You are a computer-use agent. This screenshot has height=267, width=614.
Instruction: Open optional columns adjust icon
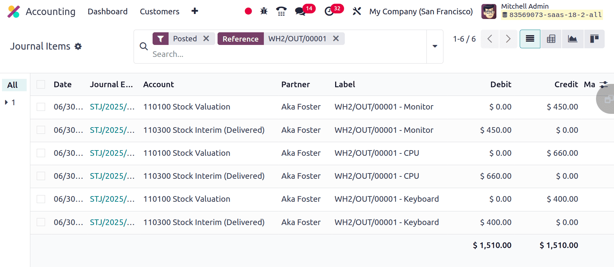[x=604, y=85]
